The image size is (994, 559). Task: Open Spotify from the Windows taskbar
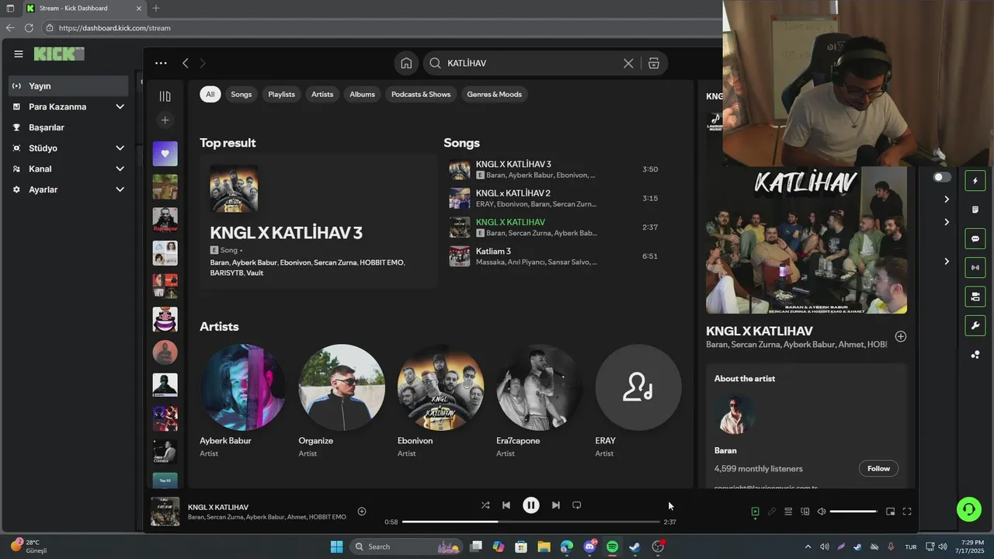click(612, 547)
